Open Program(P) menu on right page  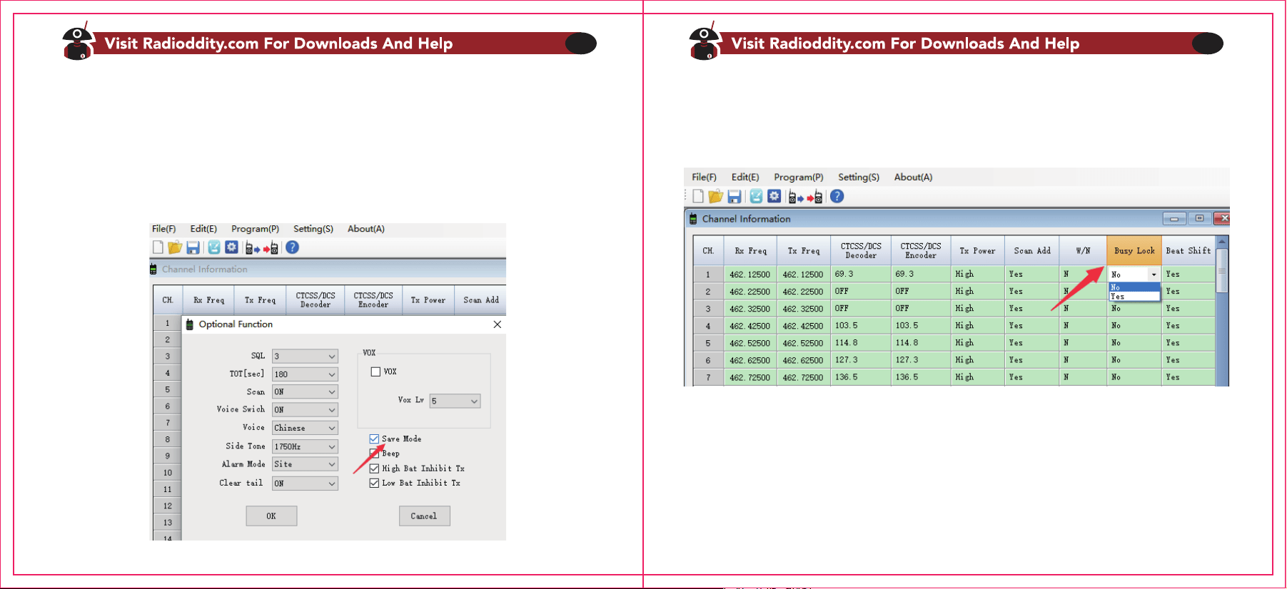[x=799, y=177]
